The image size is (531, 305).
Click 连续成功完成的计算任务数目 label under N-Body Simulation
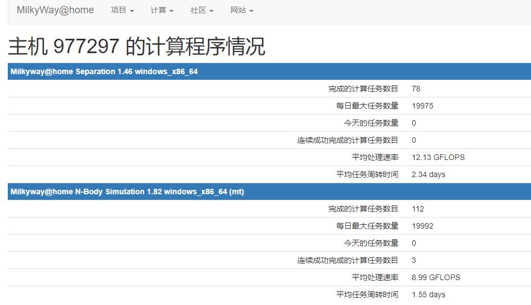pyautogui.click(x=347, y=260)
